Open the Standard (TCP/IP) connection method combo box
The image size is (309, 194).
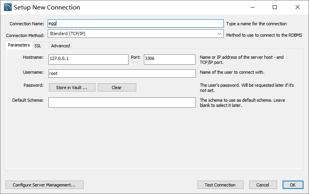tap(136, 34)
